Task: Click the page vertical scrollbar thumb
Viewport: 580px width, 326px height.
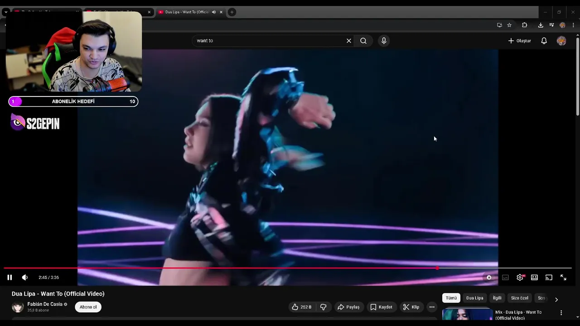Action: point(578,76)
